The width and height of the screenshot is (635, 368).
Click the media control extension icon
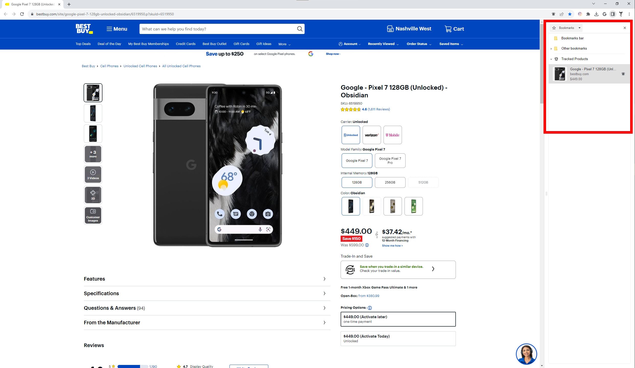(580, 14)
